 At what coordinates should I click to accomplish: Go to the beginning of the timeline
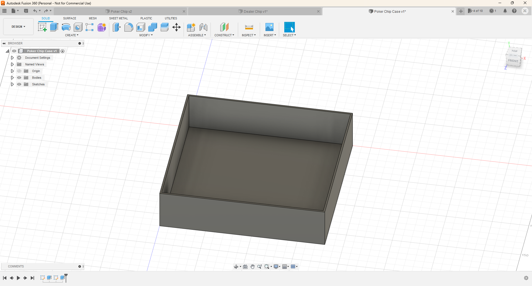5,278
